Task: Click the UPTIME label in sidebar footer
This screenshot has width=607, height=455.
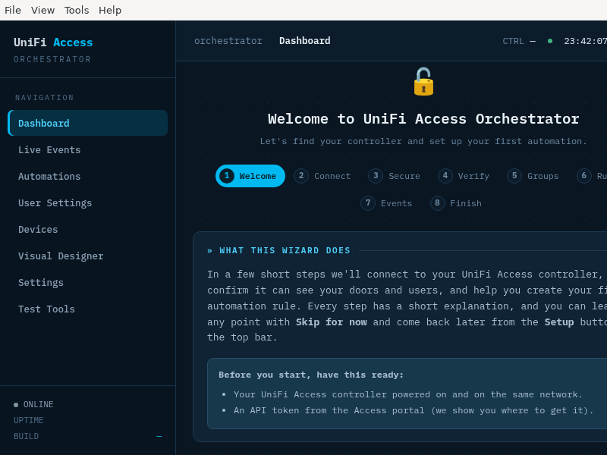Action: click(29, 420)
